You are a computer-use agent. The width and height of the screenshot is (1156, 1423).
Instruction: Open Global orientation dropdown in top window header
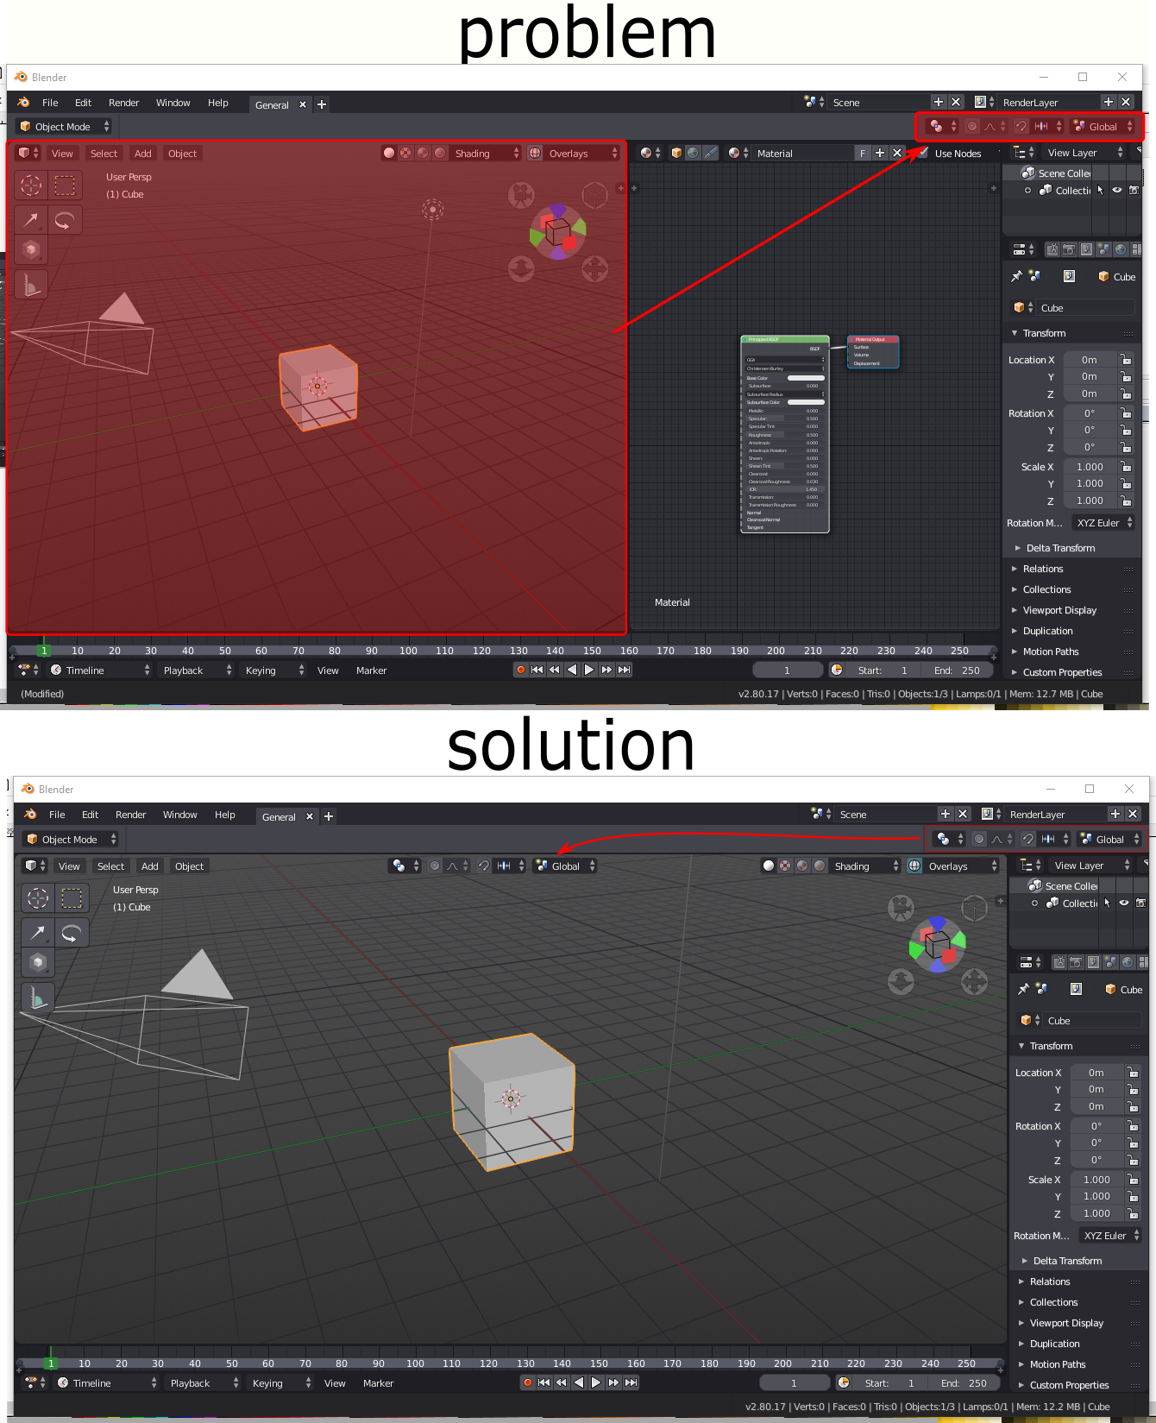click(x=1103, y=127)
